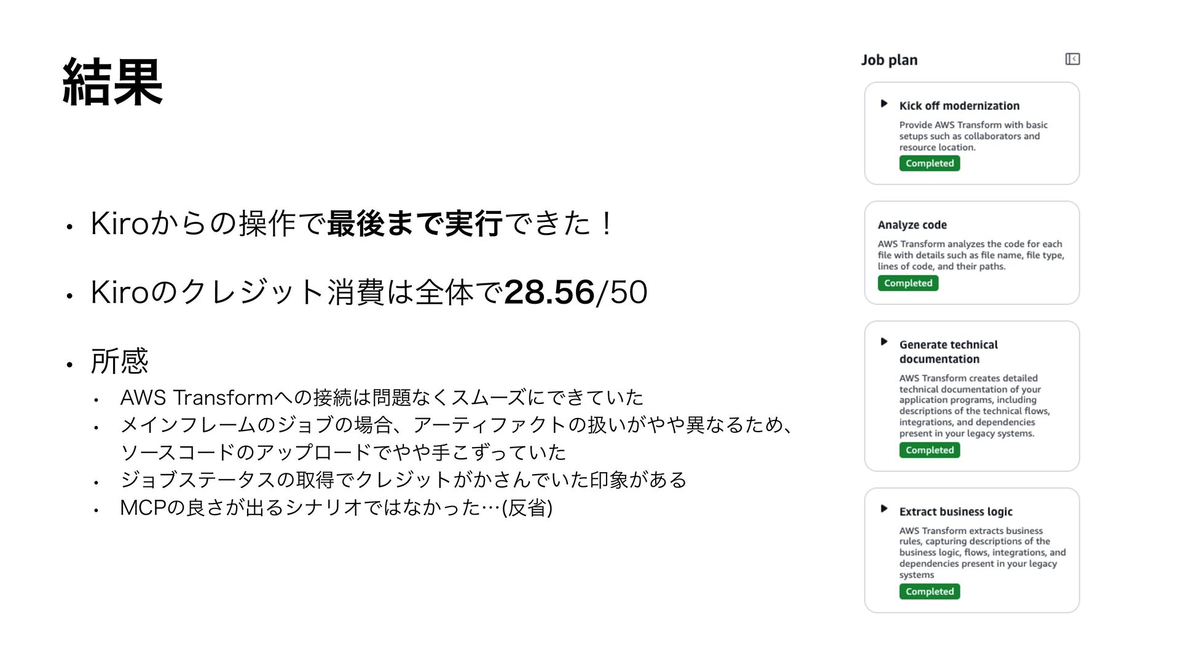Click Completed badge under Generate technical documentation
This screenshot has height=664, width=1180.
point(929,450)
